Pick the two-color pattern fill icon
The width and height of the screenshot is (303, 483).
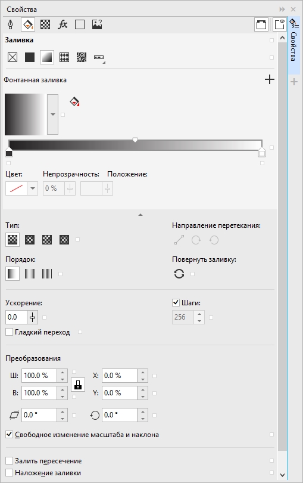click(64, 57)
